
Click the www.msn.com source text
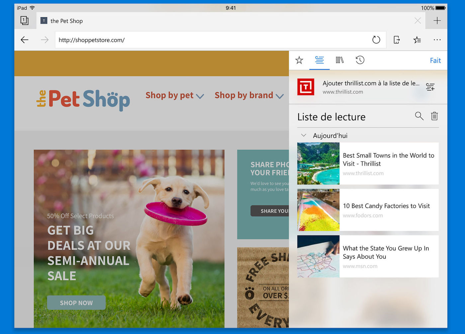[x=360, y=266]
